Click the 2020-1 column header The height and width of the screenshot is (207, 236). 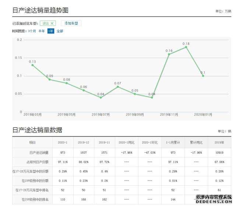(63, 142)
